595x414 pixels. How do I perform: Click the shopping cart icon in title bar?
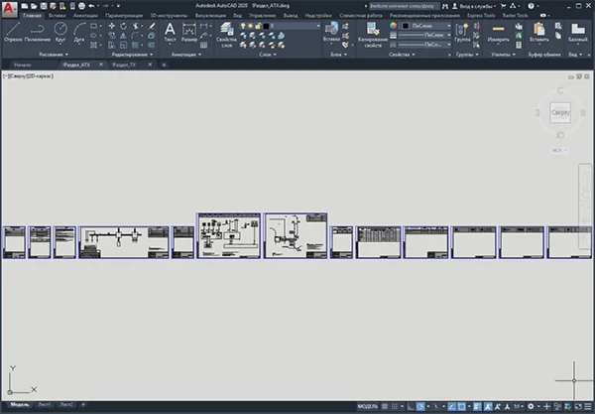(503, 6)
